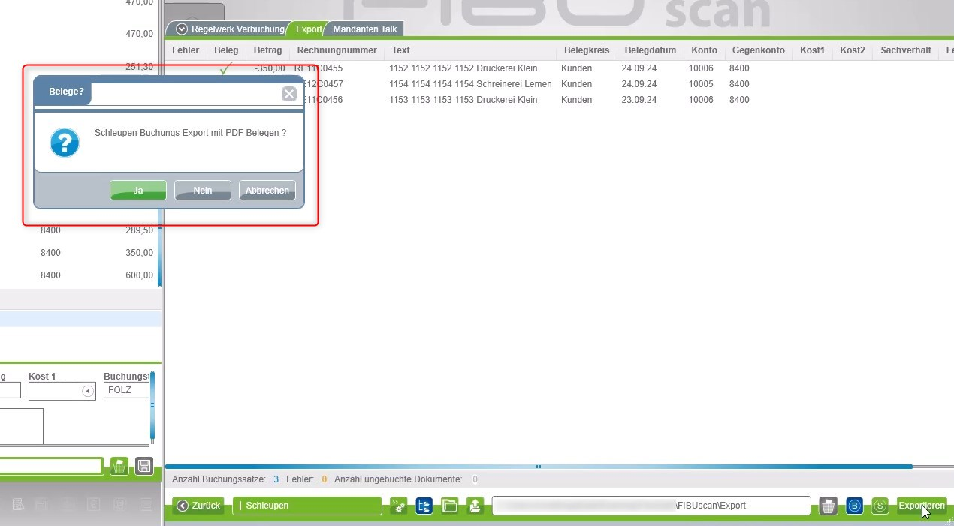
Task: Expand the Kost 1 dropdown arrow
Action: click(x=87, y=391)
